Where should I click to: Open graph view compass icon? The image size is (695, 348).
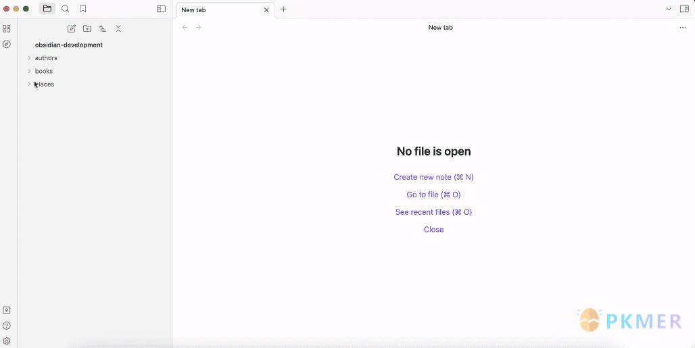point(7,45)
